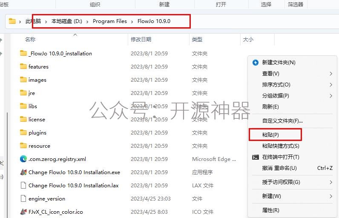Click the images folder icon

[x=23, y=80]
